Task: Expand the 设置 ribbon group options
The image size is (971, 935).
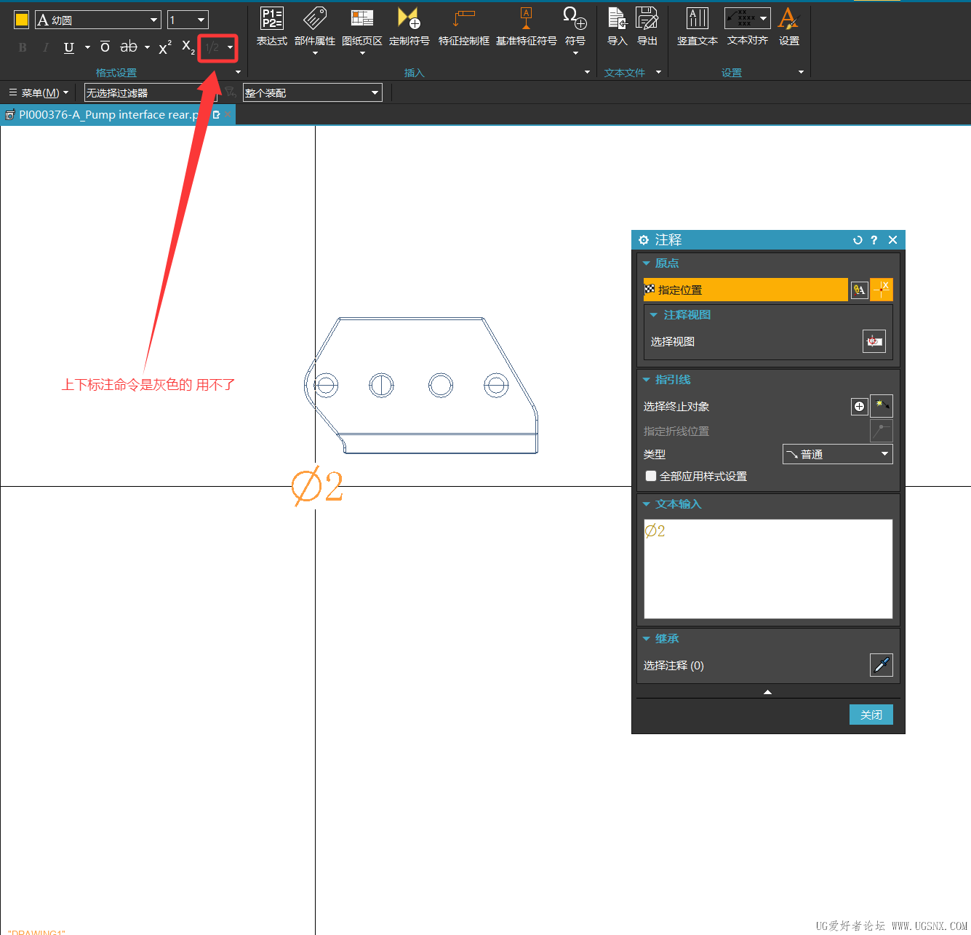Action: (801, 72)
